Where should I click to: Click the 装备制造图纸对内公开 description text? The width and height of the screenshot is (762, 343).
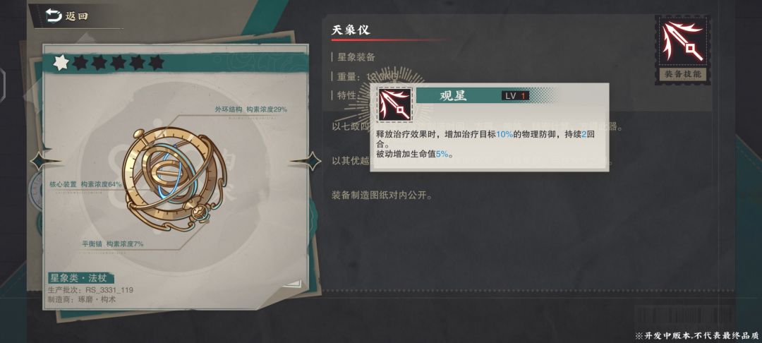point(382,195)
